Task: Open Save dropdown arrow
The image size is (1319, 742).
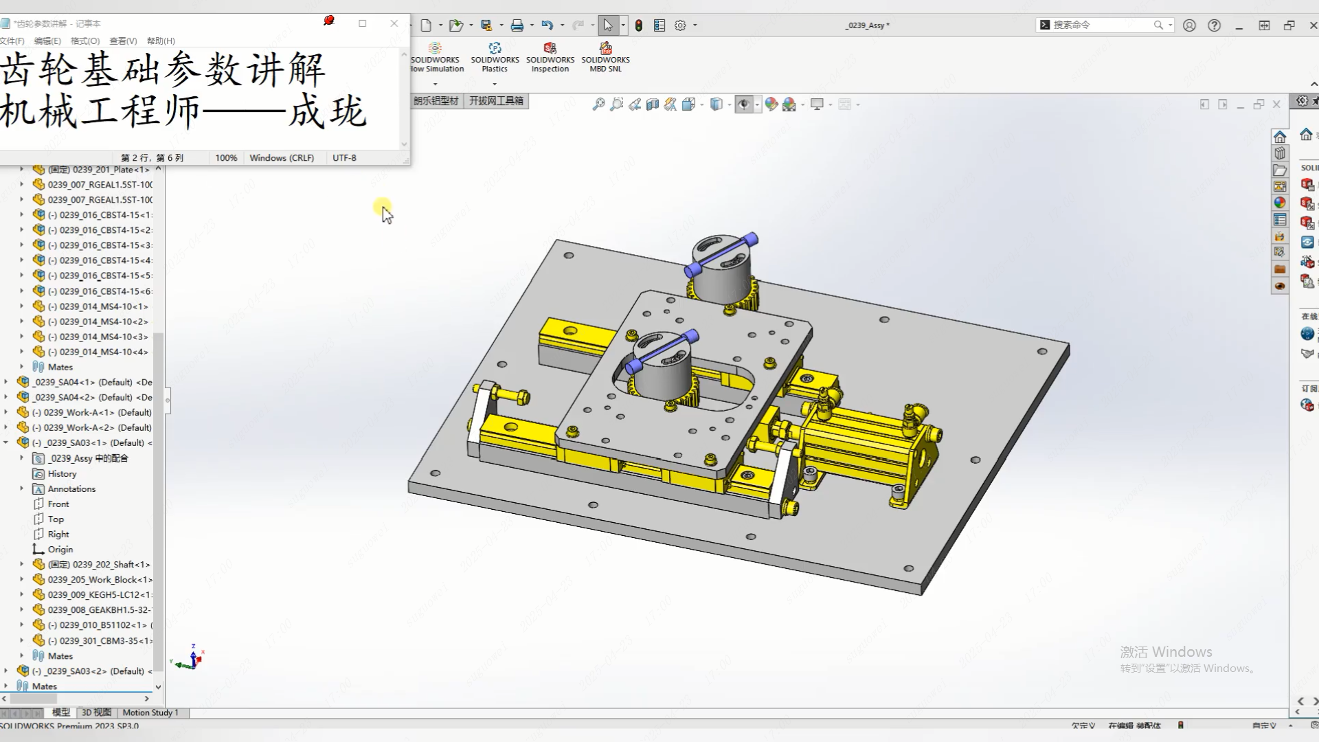Action: 501,25
